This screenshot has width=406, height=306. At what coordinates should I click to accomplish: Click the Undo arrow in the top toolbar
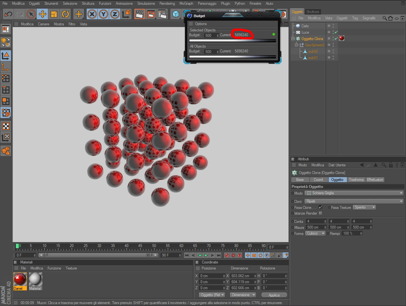click(x=8, y=14)
